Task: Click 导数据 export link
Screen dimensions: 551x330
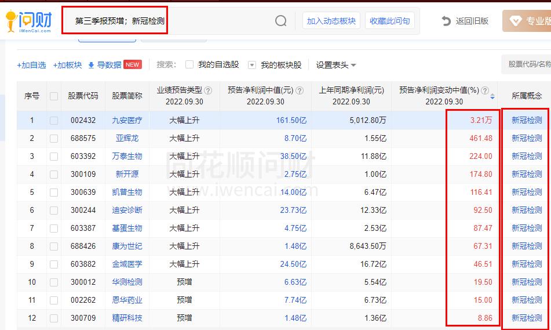Action: (109, 65)
